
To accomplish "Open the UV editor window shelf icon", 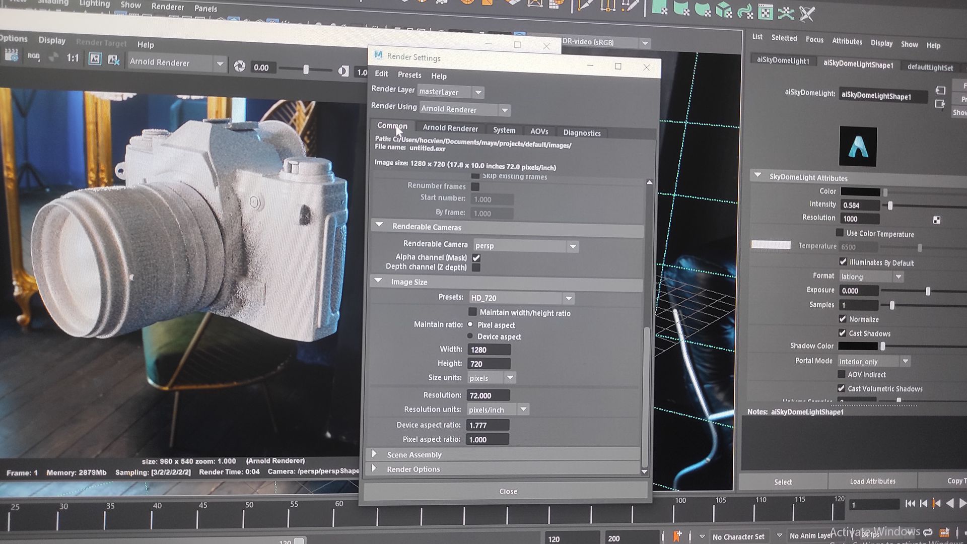I will pyautogui.click(x=765, y=12).
